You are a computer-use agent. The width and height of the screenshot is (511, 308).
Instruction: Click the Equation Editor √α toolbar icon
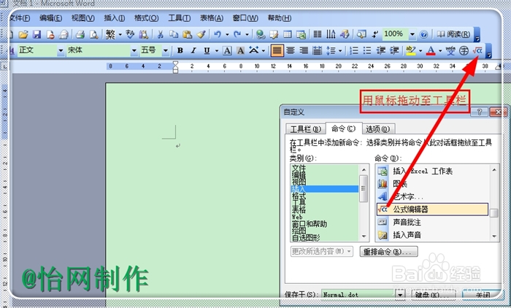click(477, 50)
